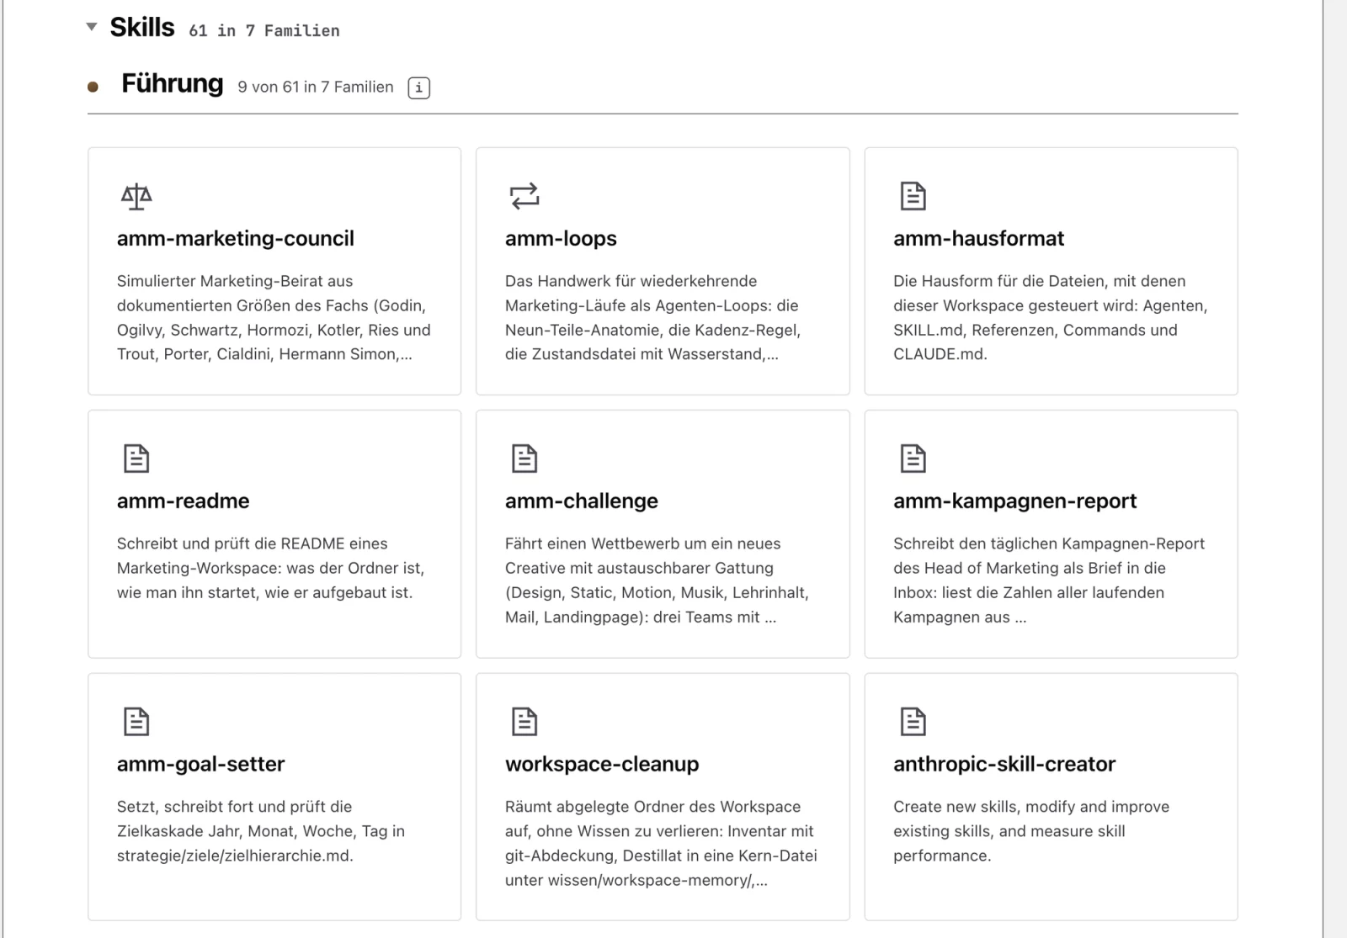Image resolution: width=1347 pixels, height=938 pixels.
Task: Click the Führung family heading
Action: click(173, 83)
